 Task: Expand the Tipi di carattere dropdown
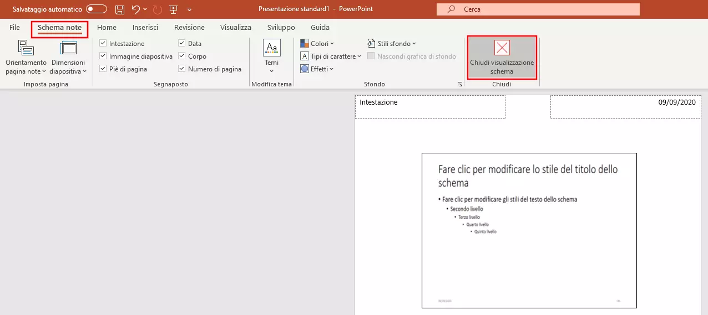331,56
